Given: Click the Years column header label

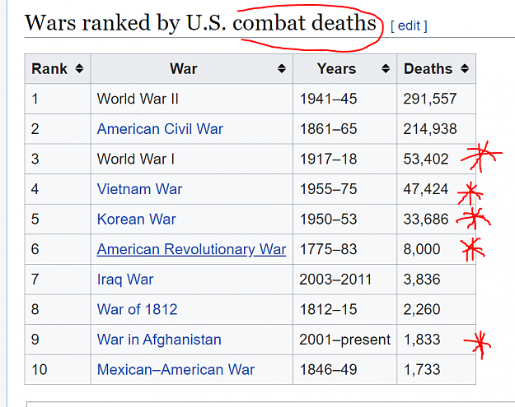Looking at the screenshot, I should [x=336, y=69].
